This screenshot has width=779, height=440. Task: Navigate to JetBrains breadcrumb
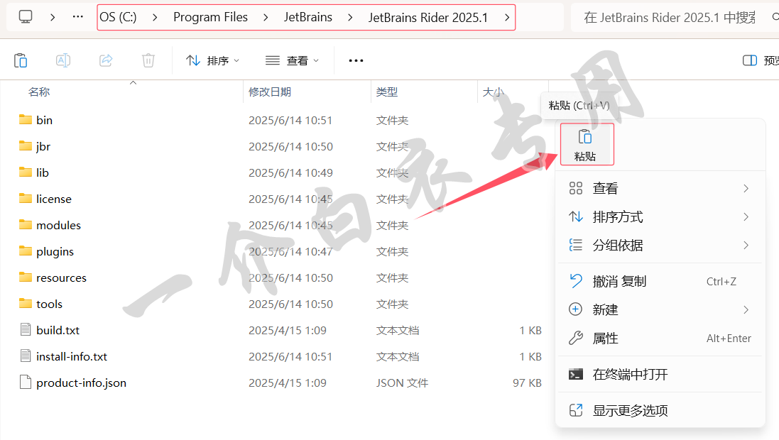point(308,17)
